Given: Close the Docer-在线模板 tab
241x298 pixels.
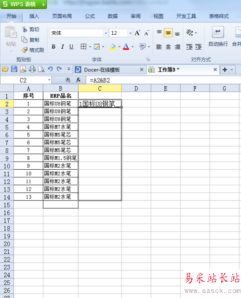Looking at the screenshot, I should pyautogui.click(x=142, y=69).
